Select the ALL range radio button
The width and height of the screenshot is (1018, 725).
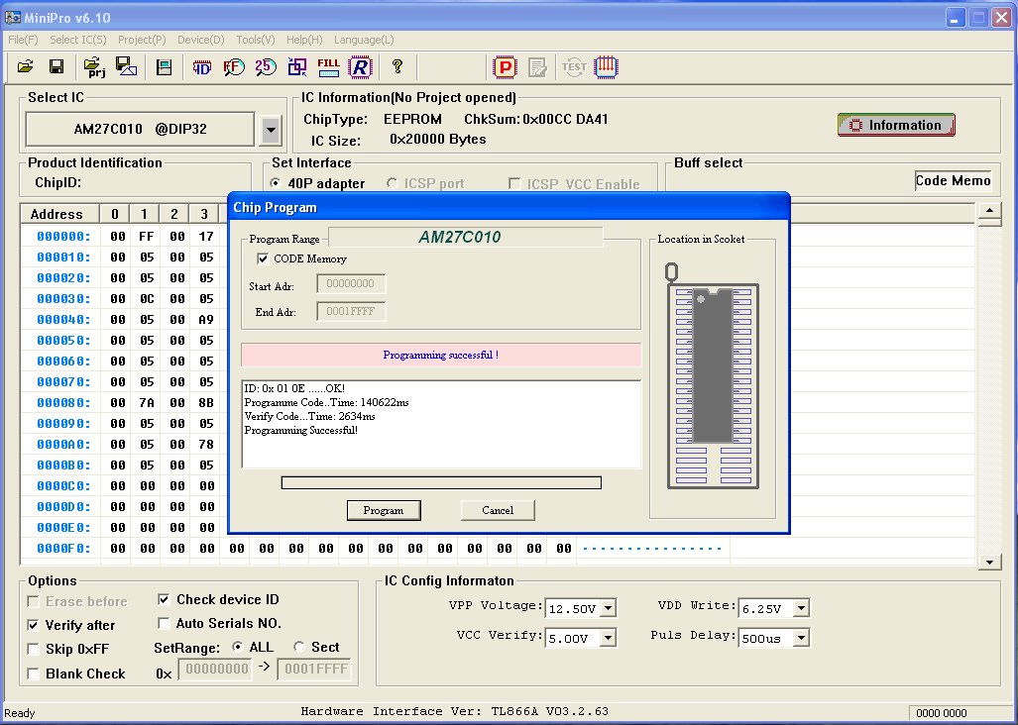pos(238,647)
